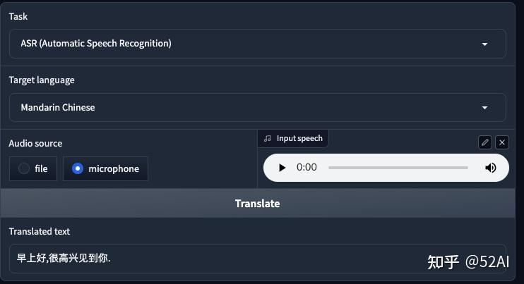Click the Audio source label
524x284 pixels.
click(x=35, y=143)
